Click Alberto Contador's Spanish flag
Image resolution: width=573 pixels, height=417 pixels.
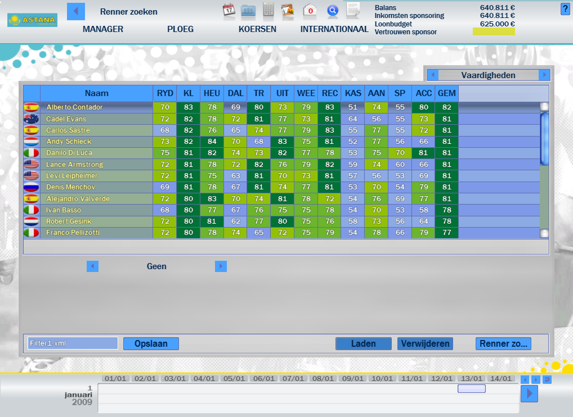(32, 107)
